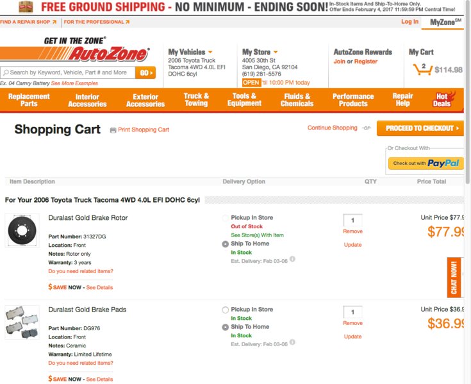Click the shipping box icon in the top banner
471x384 pixels.
click(26, 6)
